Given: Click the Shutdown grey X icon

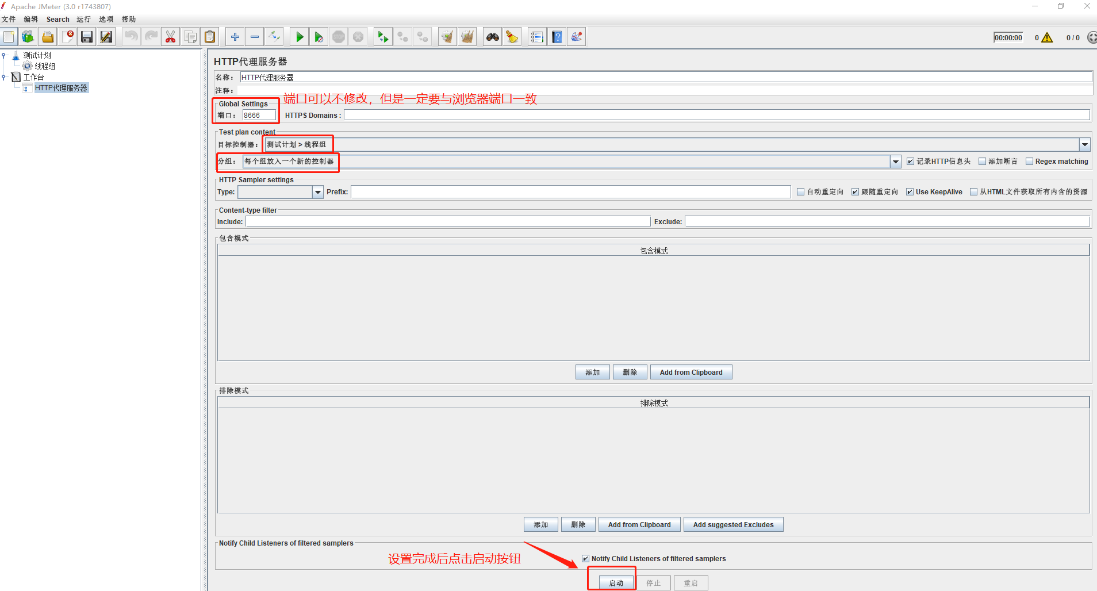Looking at the screenshot, I should (358, 37).
